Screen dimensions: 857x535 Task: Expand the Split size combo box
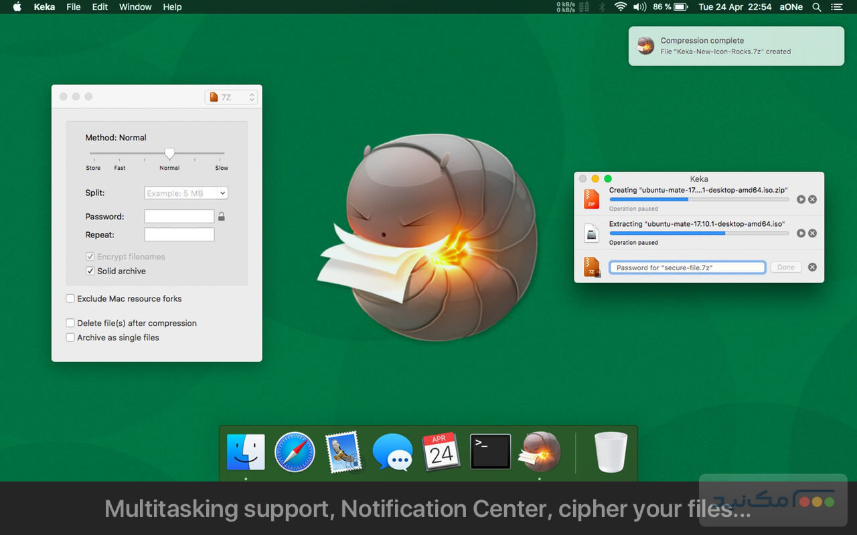222,193
